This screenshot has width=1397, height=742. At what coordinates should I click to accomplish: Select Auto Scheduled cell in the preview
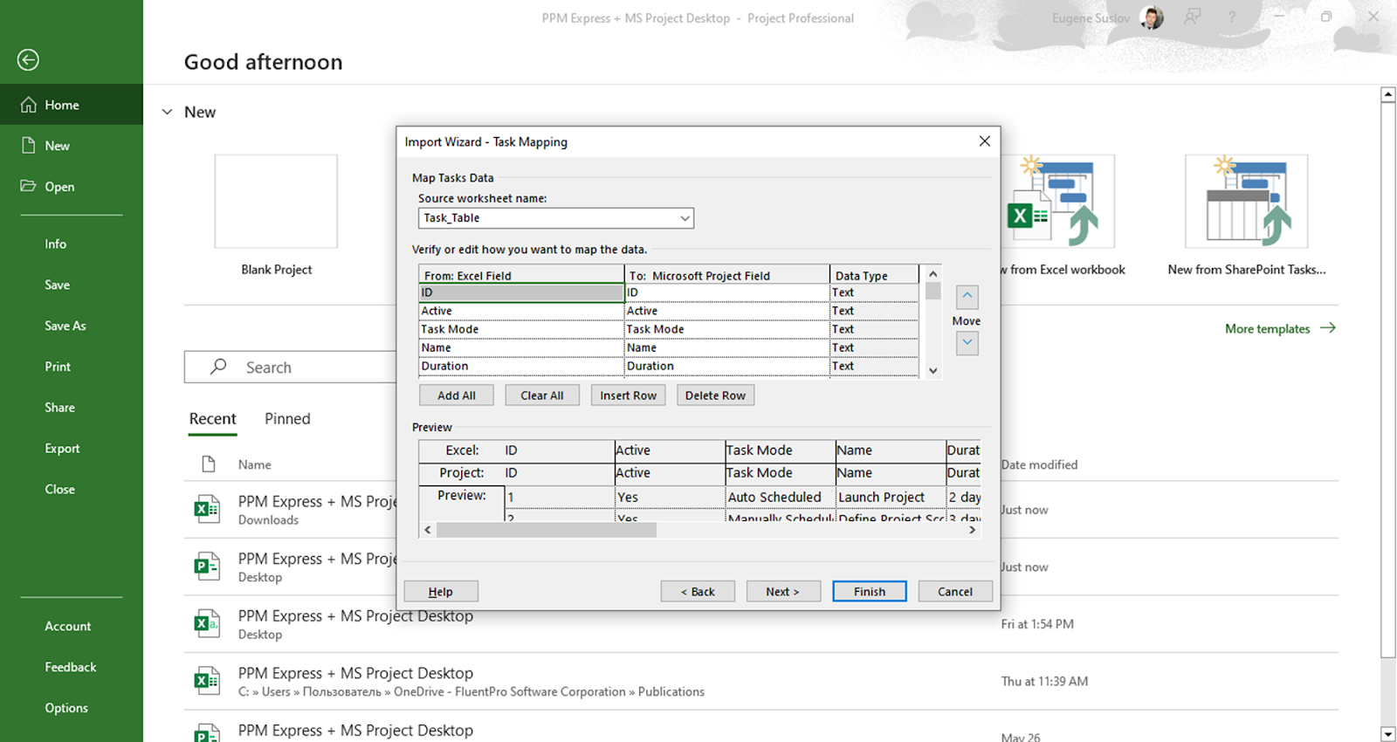click(x=781, y=497)
